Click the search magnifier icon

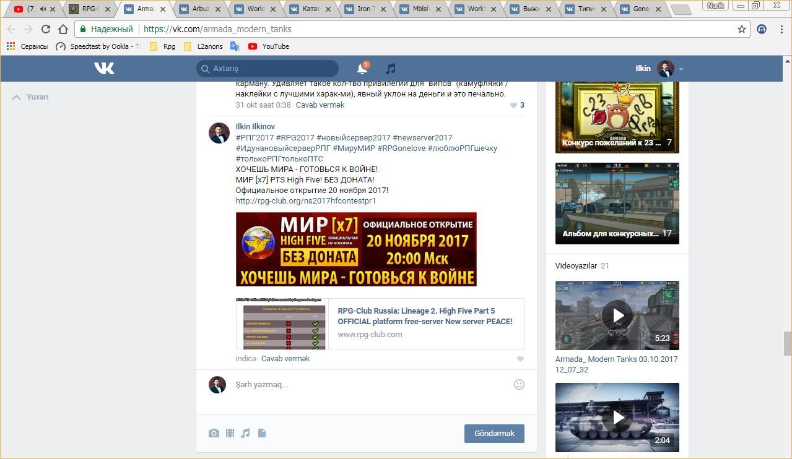tap(206, 69)
